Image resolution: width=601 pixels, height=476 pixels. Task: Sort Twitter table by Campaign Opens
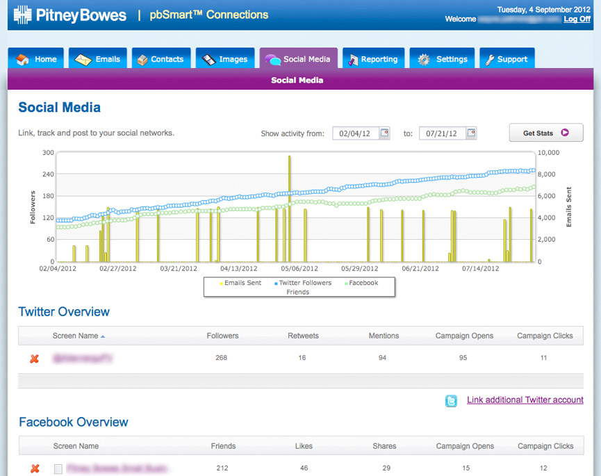pos(464,336)
